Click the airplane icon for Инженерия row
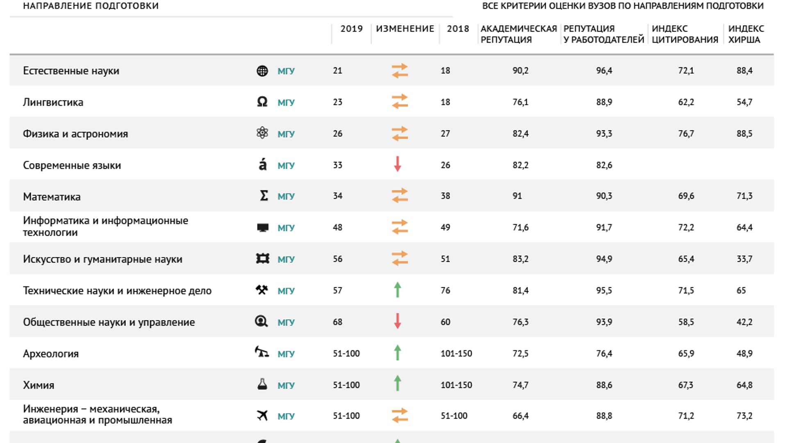Screen dimensions: 787x443 (262, 415)
